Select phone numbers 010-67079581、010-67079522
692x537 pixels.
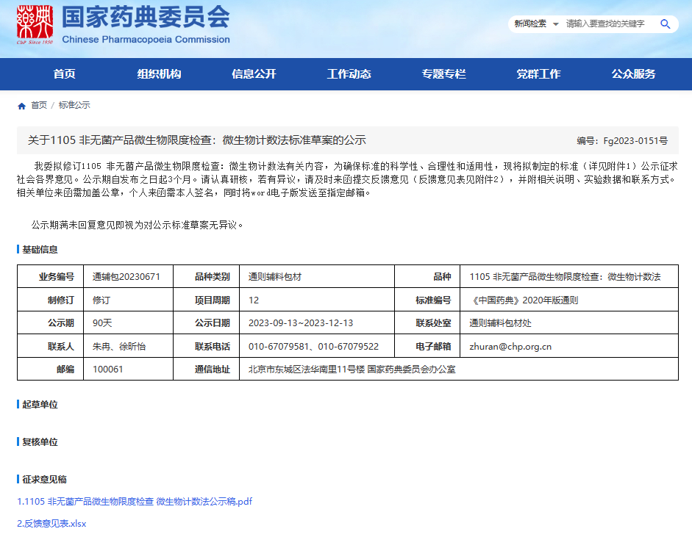click(314, 347)
